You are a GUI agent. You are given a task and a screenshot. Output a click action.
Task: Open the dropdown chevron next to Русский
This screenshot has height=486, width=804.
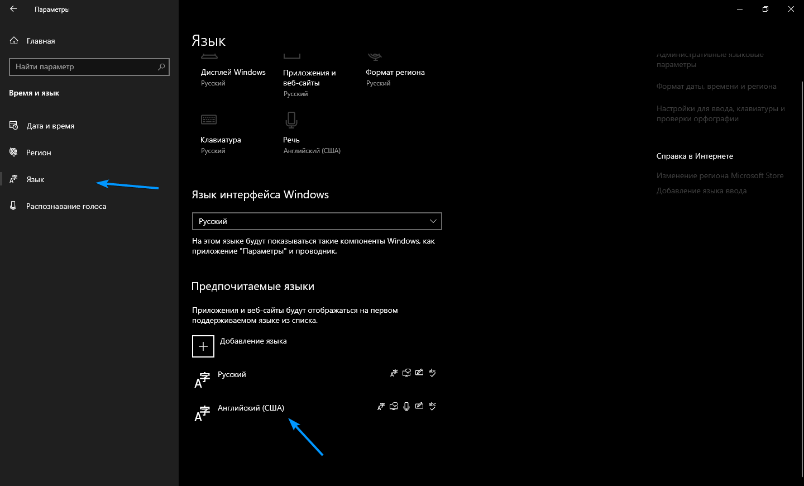pyautogui.click(x=433, y=221)
